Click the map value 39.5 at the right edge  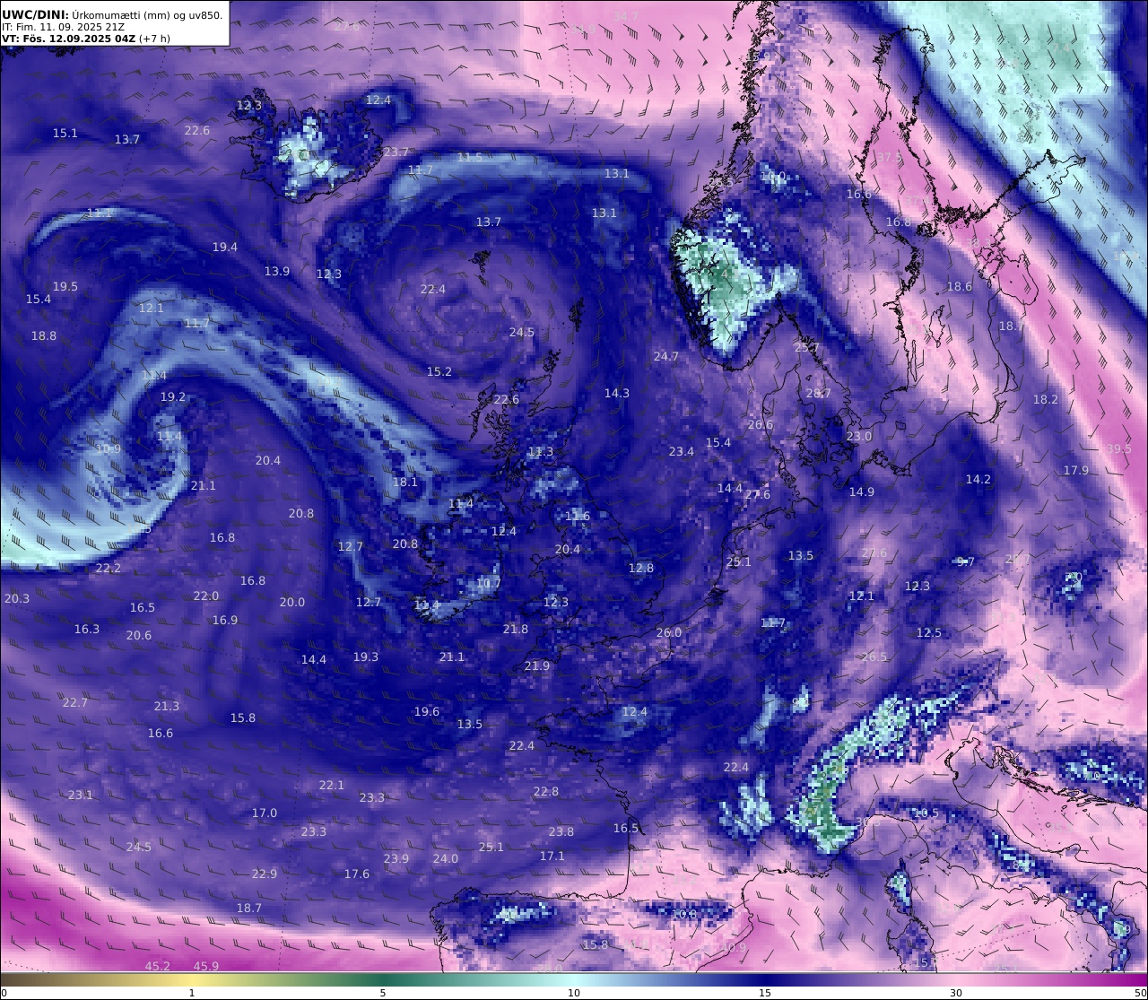tap(1119, 449)
